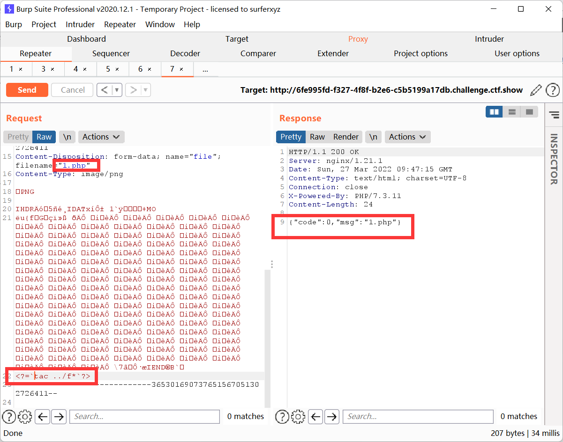Viewport: 563px width, 442px height.
Task: Expand the INSPECTOR side panel
Action: point(554,159)
